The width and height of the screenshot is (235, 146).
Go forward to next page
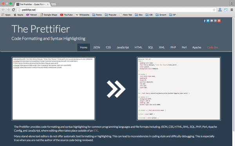click(8, 10)
